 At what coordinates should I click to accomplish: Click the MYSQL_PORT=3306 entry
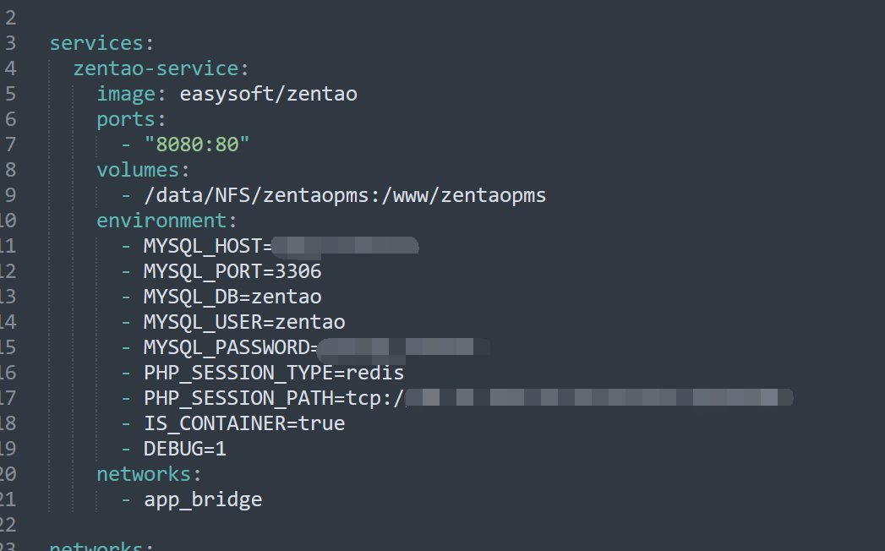pos(232,271)
